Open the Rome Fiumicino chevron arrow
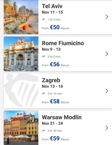 (107, 54)
